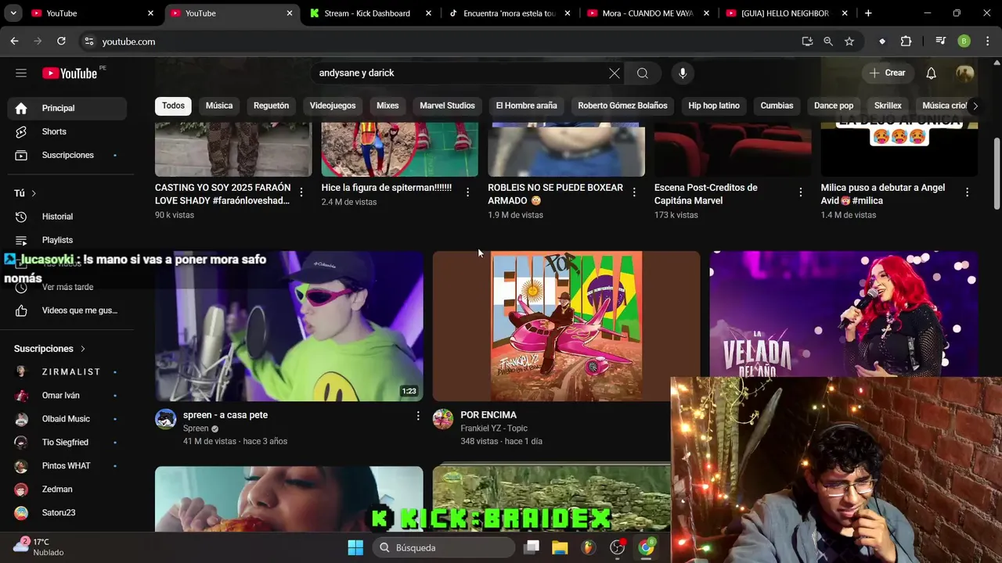Open Historial in the sidebar

(67, 217)
